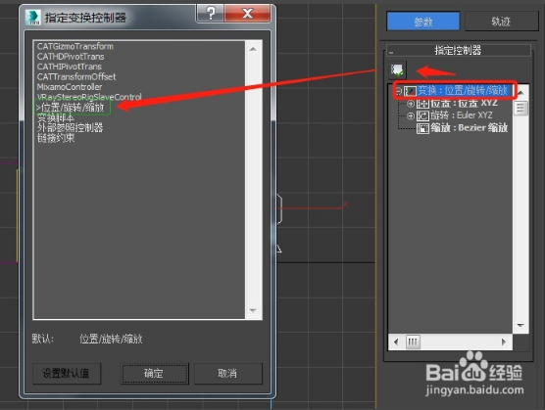Expand the 旋转 Euler XYZ node

point(411,115)
